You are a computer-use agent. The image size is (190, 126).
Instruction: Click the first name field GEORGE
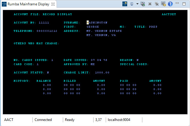point(93,27)
